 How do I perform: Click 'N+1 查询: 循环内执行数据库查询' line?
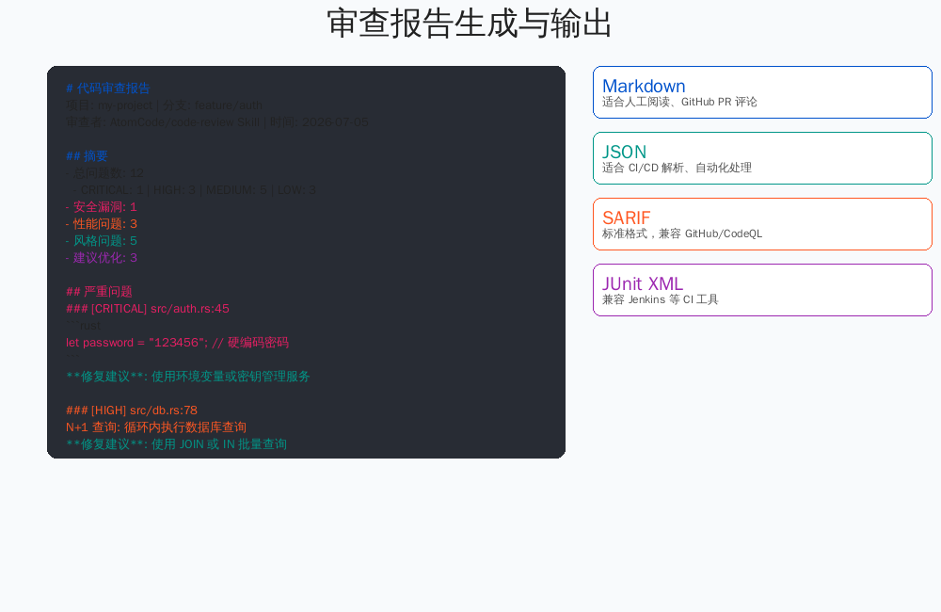156,427
